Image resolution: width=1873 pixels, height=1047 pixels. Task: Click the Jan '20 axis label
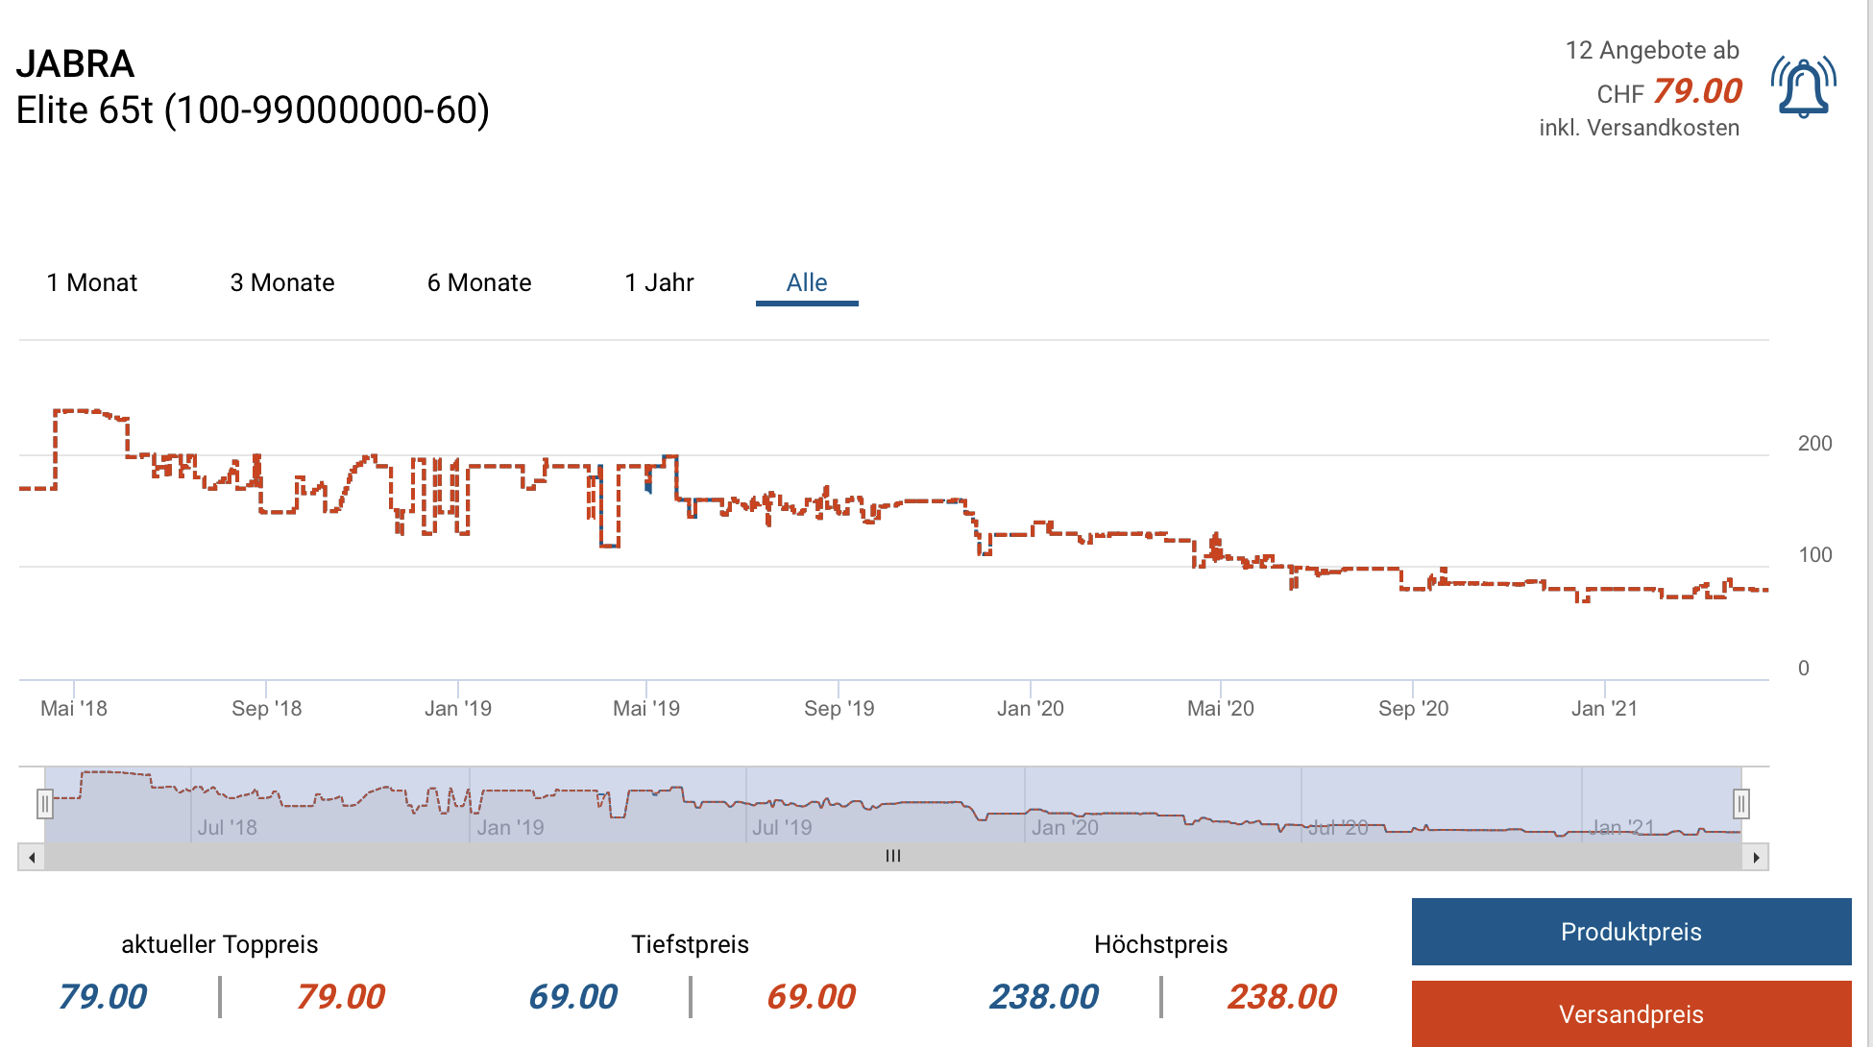[x=1030, y=709]
